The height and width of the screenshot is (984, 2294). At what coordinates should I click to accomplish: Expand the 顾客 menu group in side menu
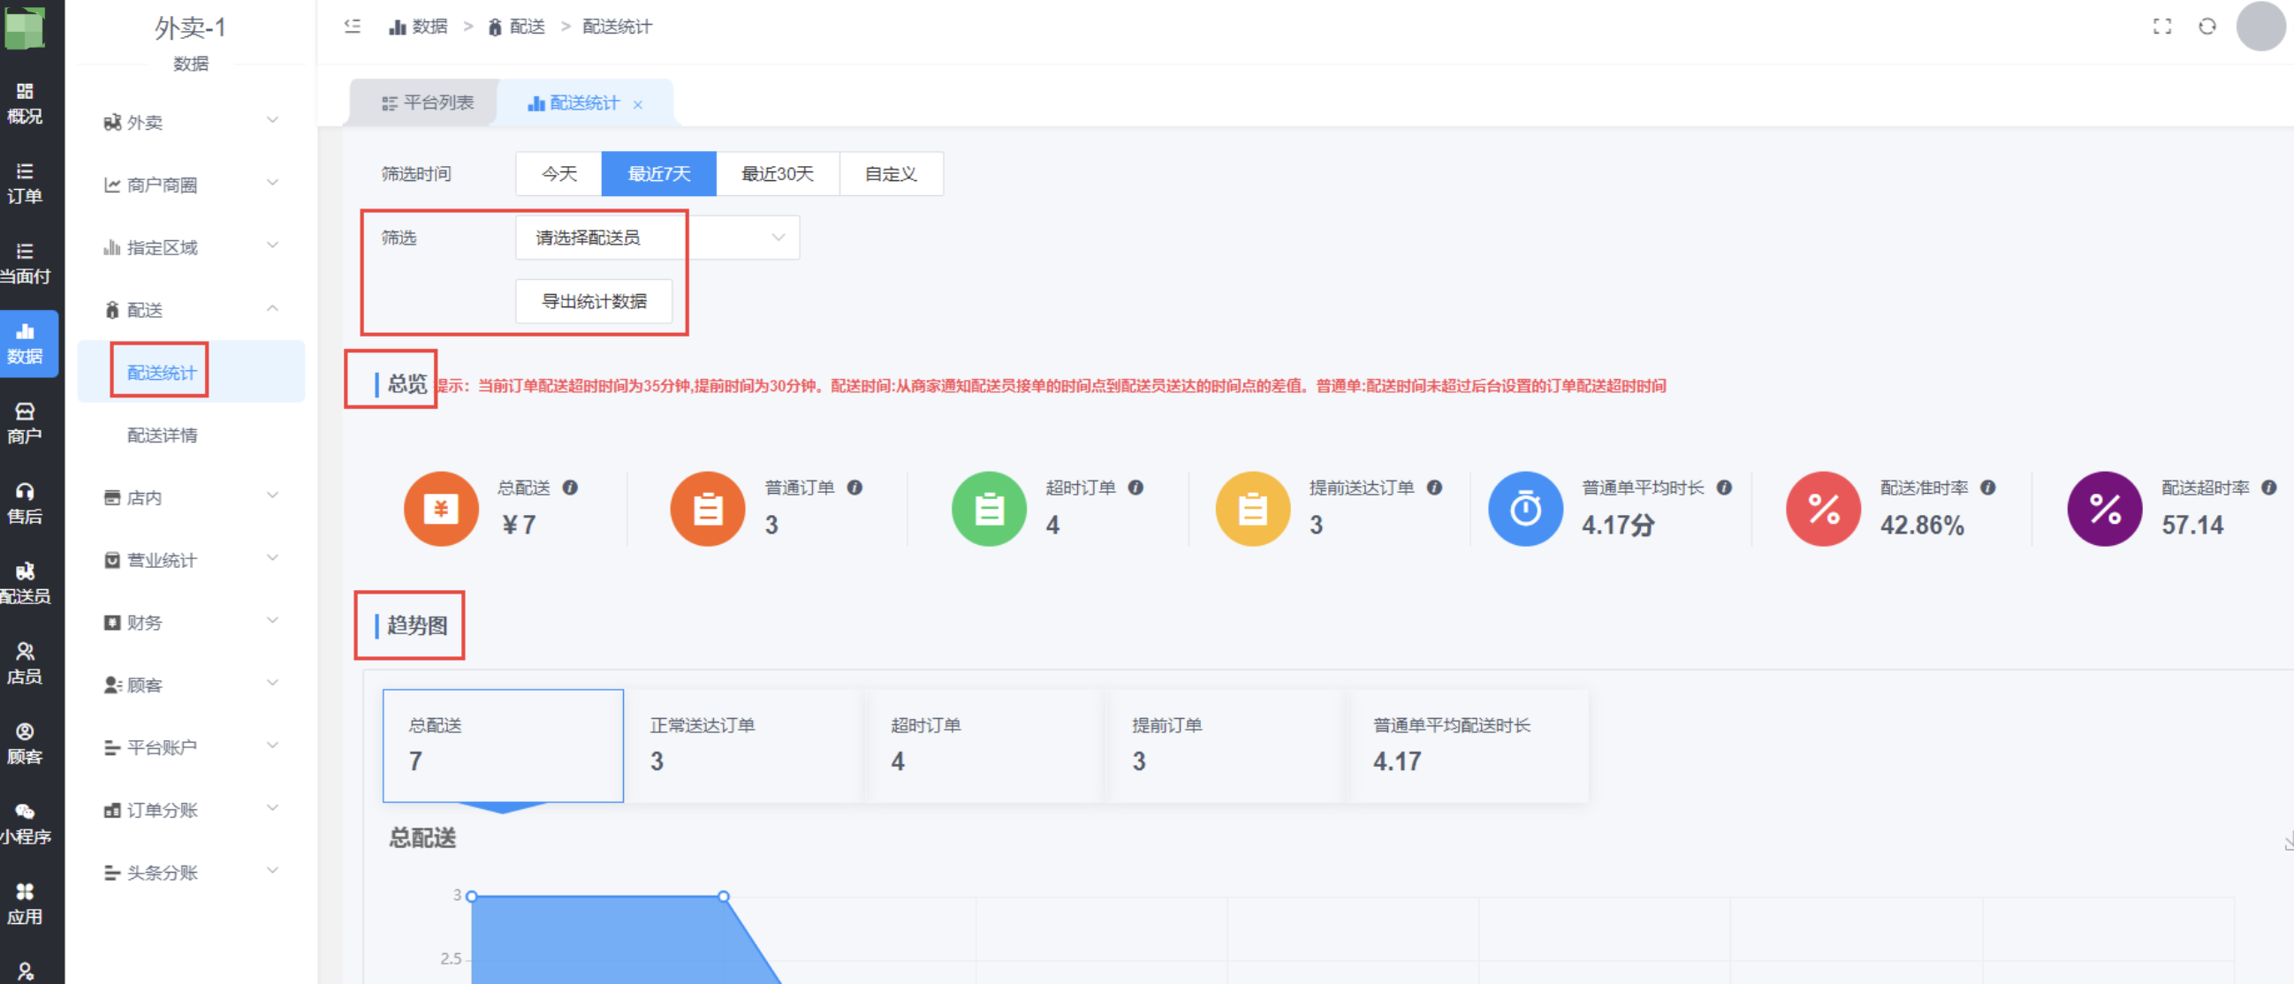click(191, 684)
